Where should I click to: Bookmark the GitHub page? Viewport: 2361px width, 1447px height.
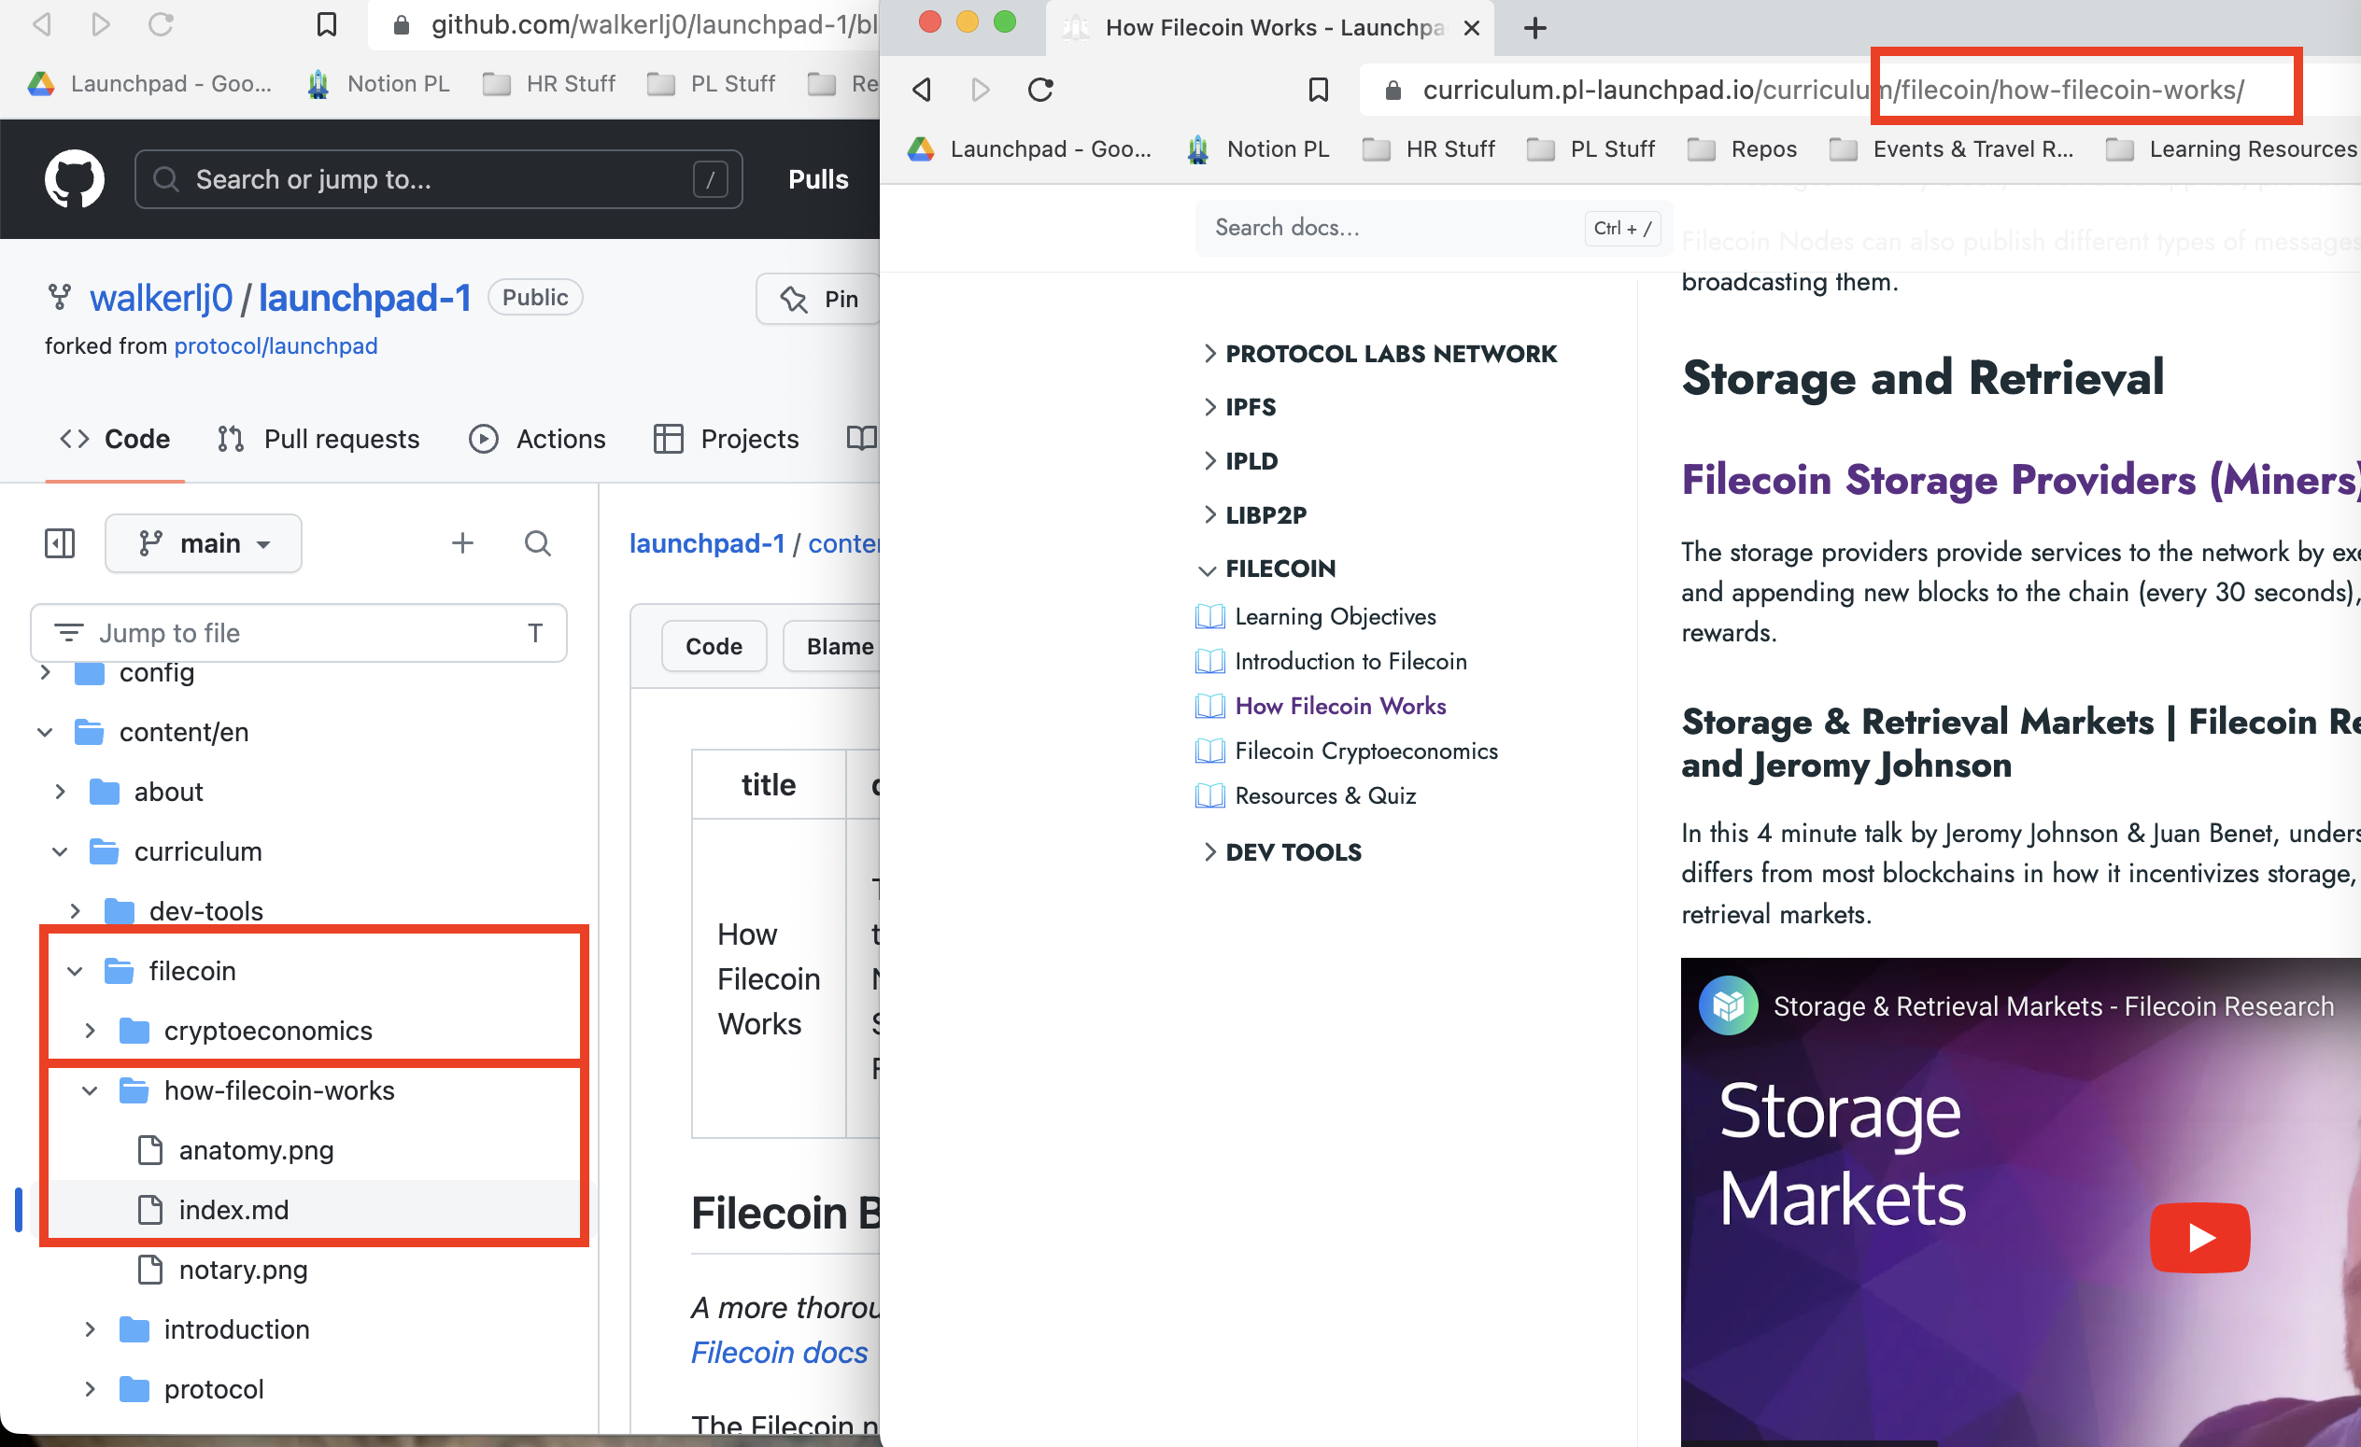coord(327,24)
